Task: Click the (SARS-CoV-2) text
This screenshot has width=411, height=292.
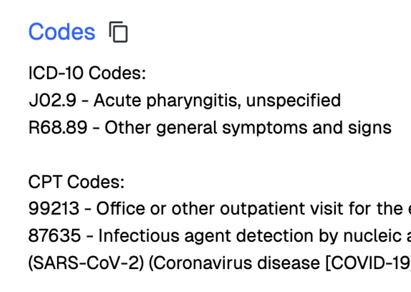Action: (86, 263)
